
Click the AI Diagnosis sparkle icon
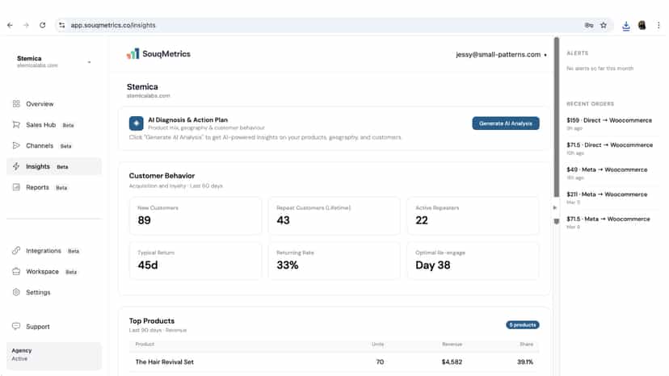pyautogui.click(x=136, y=123)
